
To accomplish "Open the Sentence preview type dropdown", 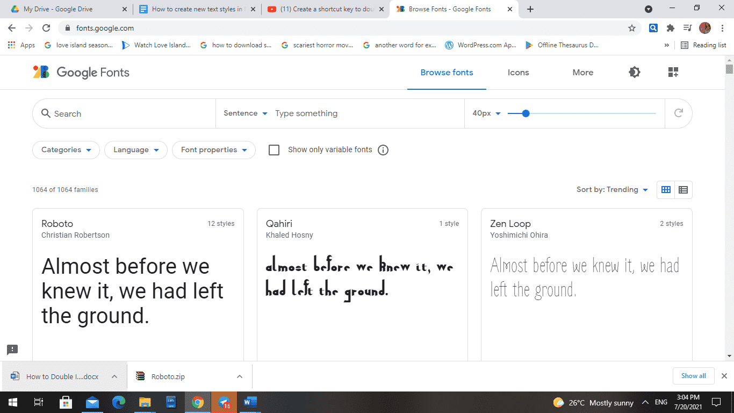I will pos(244,113).
